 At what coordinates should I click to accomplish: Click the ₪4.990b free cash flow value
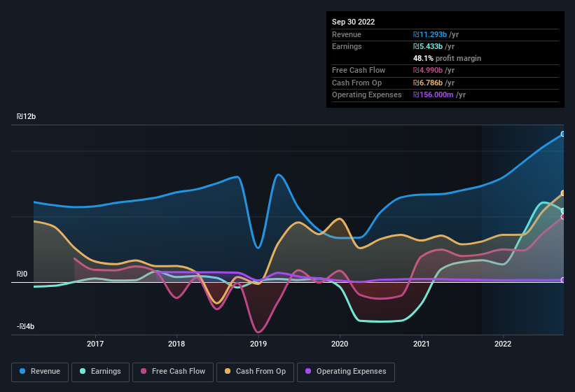click(428, 70)
